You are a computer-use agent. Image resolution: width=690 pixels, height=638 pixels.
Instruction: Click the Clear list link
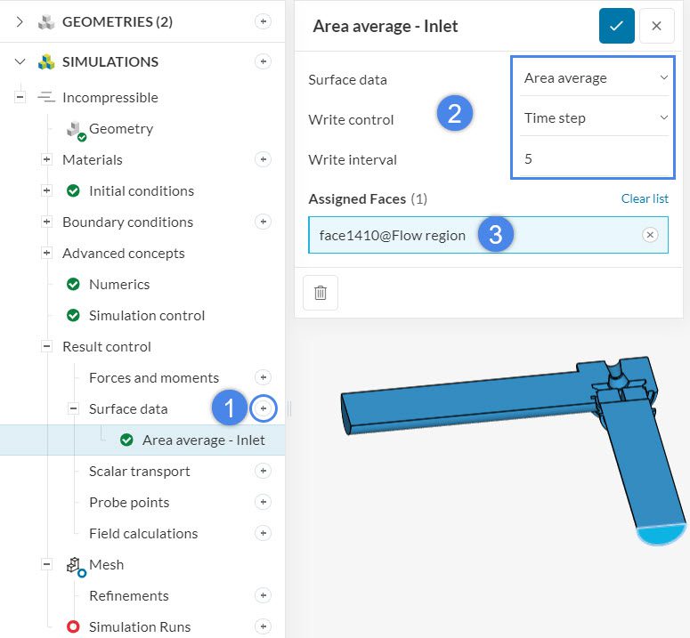(x=645, y=198)
